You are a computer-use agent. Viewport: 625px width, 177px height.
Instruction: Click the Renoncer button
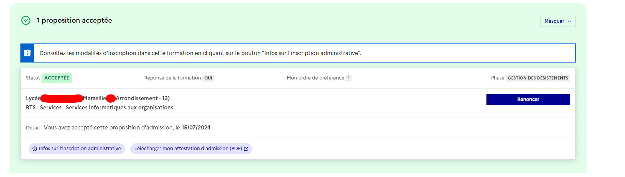click(528, 100)
